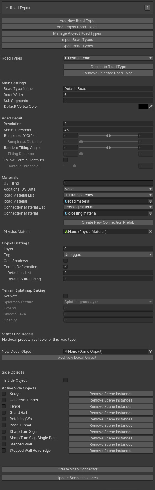Enable the Guard Rail side object
Screen dimensions: 155x490
4,412
